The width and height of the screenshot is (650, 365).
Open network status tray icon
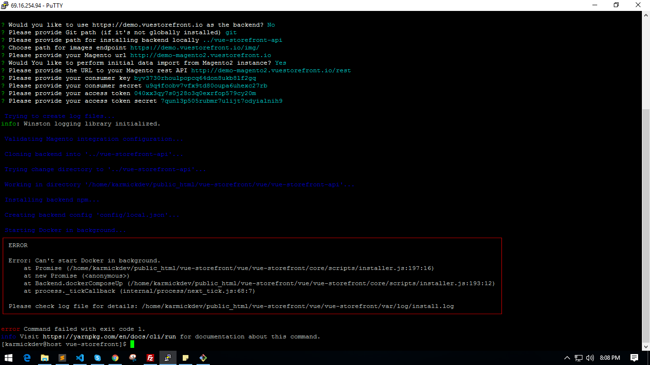coord(579,358)
